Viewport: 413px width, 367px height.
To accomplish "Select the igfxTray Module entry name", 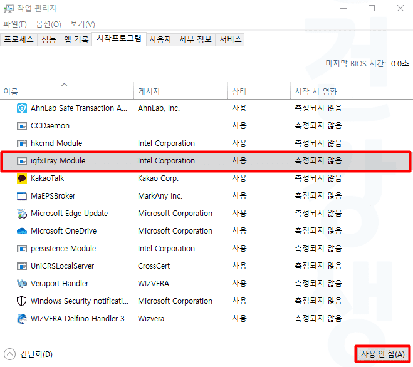I will (58, 161).
